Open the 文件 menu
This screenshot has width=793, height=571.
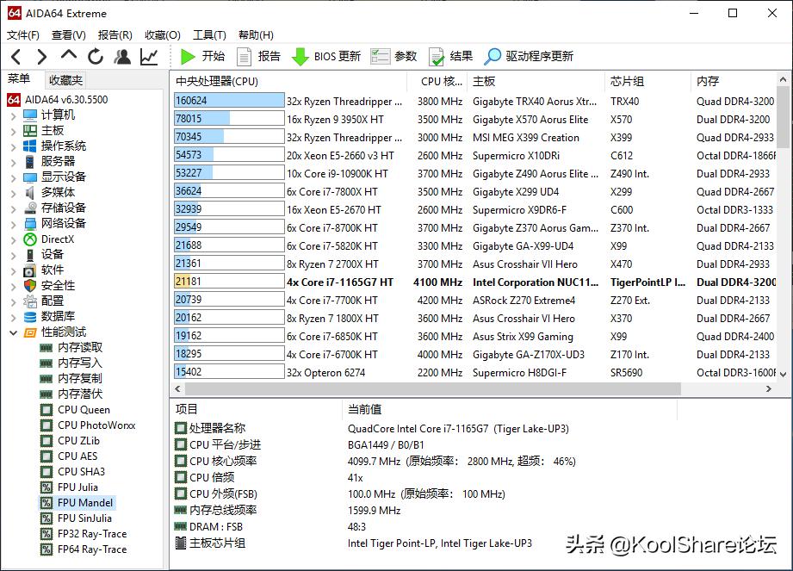23,34
